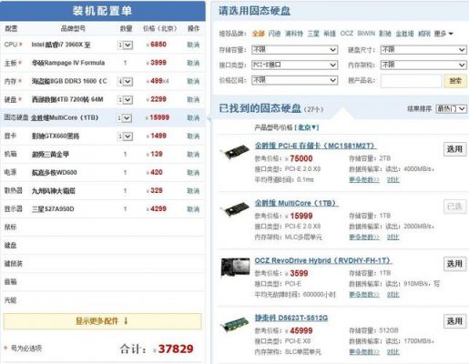Click 对比 for the MultiCore 1TB listing
Viewport: 469px width, 364px height.
[x=393, y=238]
